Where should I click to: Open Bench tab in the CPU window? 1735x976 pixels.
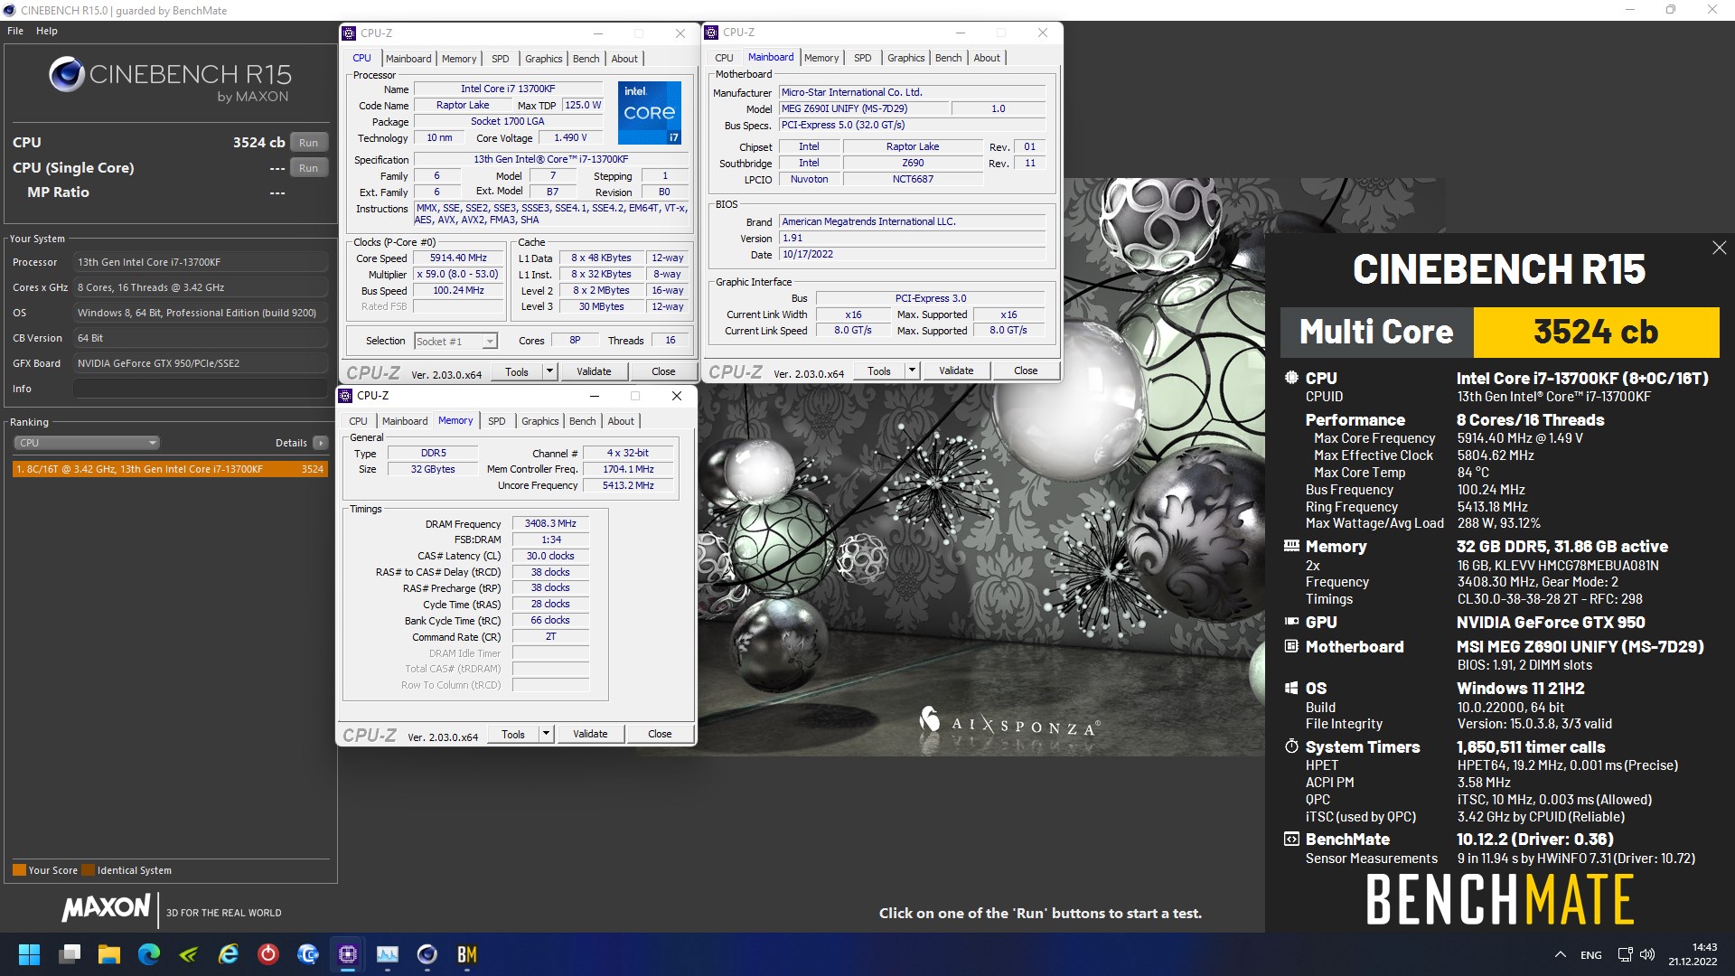tap(586, 59)
